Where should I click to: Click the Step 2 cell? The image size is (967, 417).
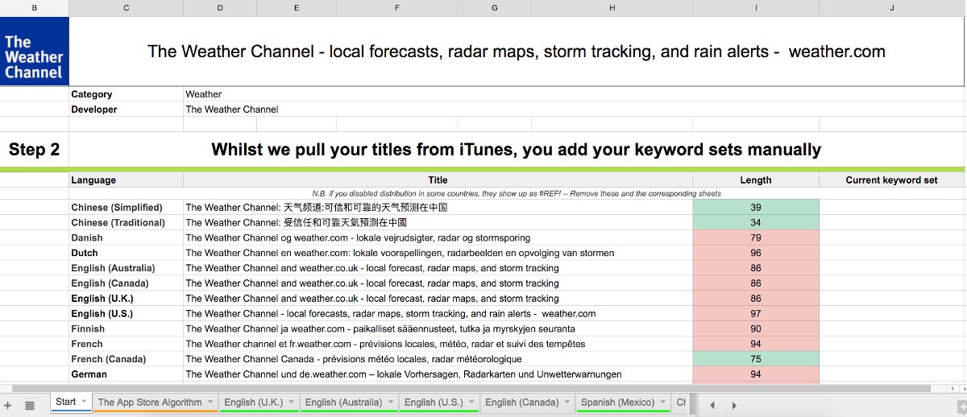pos(34,150)
